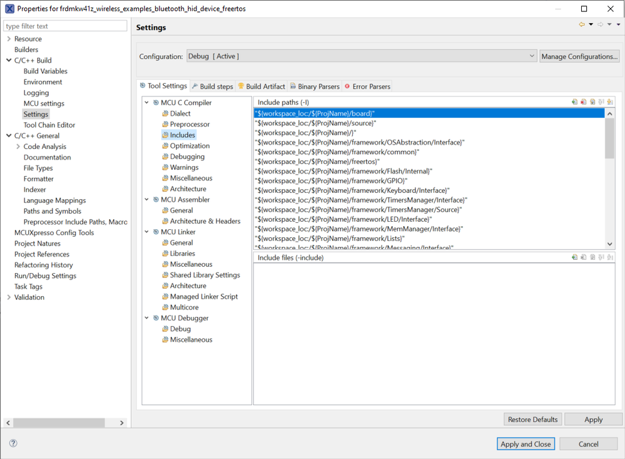Collapse the MCU Debugger group
The height and width of the screenshot is (459, 625).
[x=146, y=318]
